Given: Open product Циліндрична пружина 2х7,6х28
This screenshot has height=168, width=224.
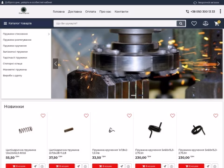Looking at the screenshot, I should (x=64, y=151).
